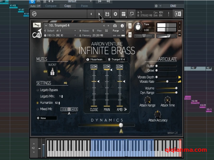Viewport: 214px width, 160px height.
Task: Open the Kontakt workspace layout icon
Action: point(123,14)
